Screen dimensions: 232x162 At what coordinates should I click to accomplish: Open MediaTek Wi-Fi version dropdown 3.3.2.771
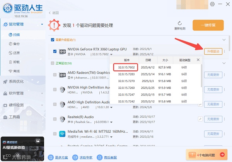pyautogui.click(x=111, y=137)
